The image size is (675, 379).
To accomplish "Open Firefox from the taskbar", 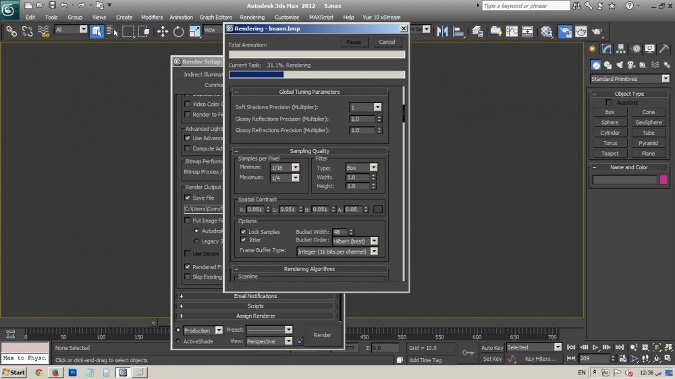I will 55,372.
